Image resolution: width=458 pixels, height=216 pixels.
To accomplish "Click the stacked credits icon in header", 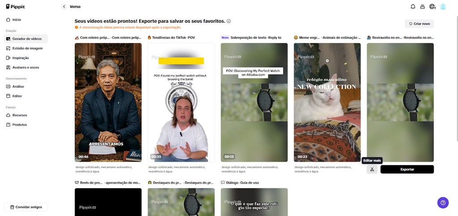I will pyautogui.click(x=422, y=7).
